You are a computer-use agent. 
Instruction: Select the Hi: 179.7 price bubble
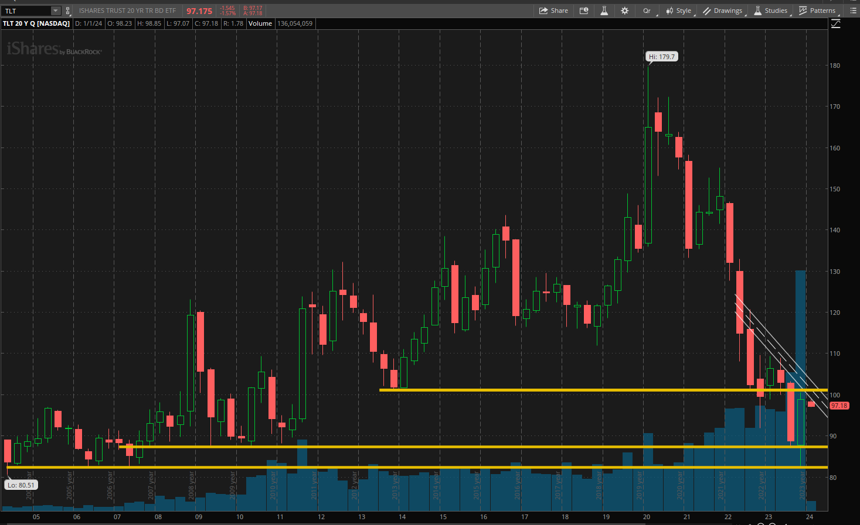pos(662,57)
